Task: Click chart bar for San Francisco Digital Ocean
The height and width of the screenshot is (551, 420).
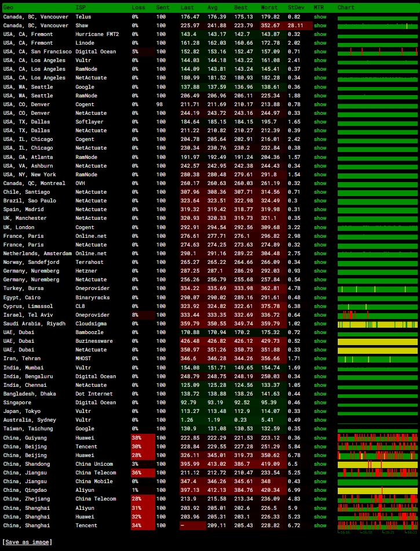Action: point(377,52)
